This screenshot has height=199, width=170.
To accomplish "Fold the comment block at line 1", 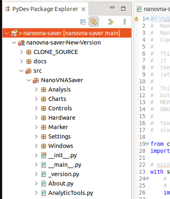I will pos(147,19).
